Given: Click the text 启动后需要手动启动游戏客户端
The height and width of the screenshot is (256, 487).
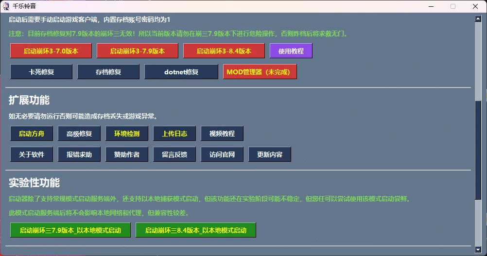Looking at the screenshot, I should 53,19.
